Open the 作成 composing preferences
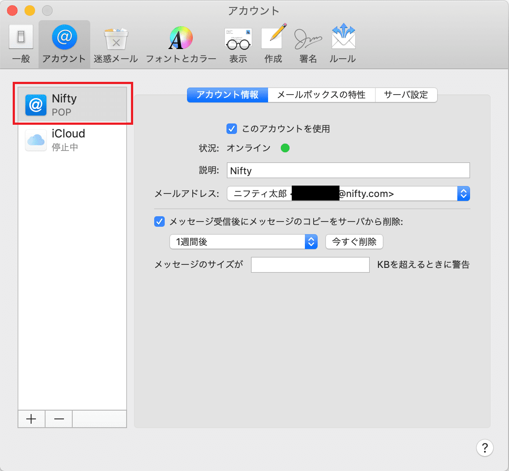 pyautogui.click(x=273, y=44)
